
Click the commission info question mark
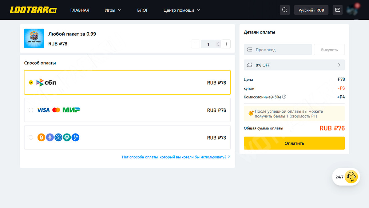[x=284, y=97]
